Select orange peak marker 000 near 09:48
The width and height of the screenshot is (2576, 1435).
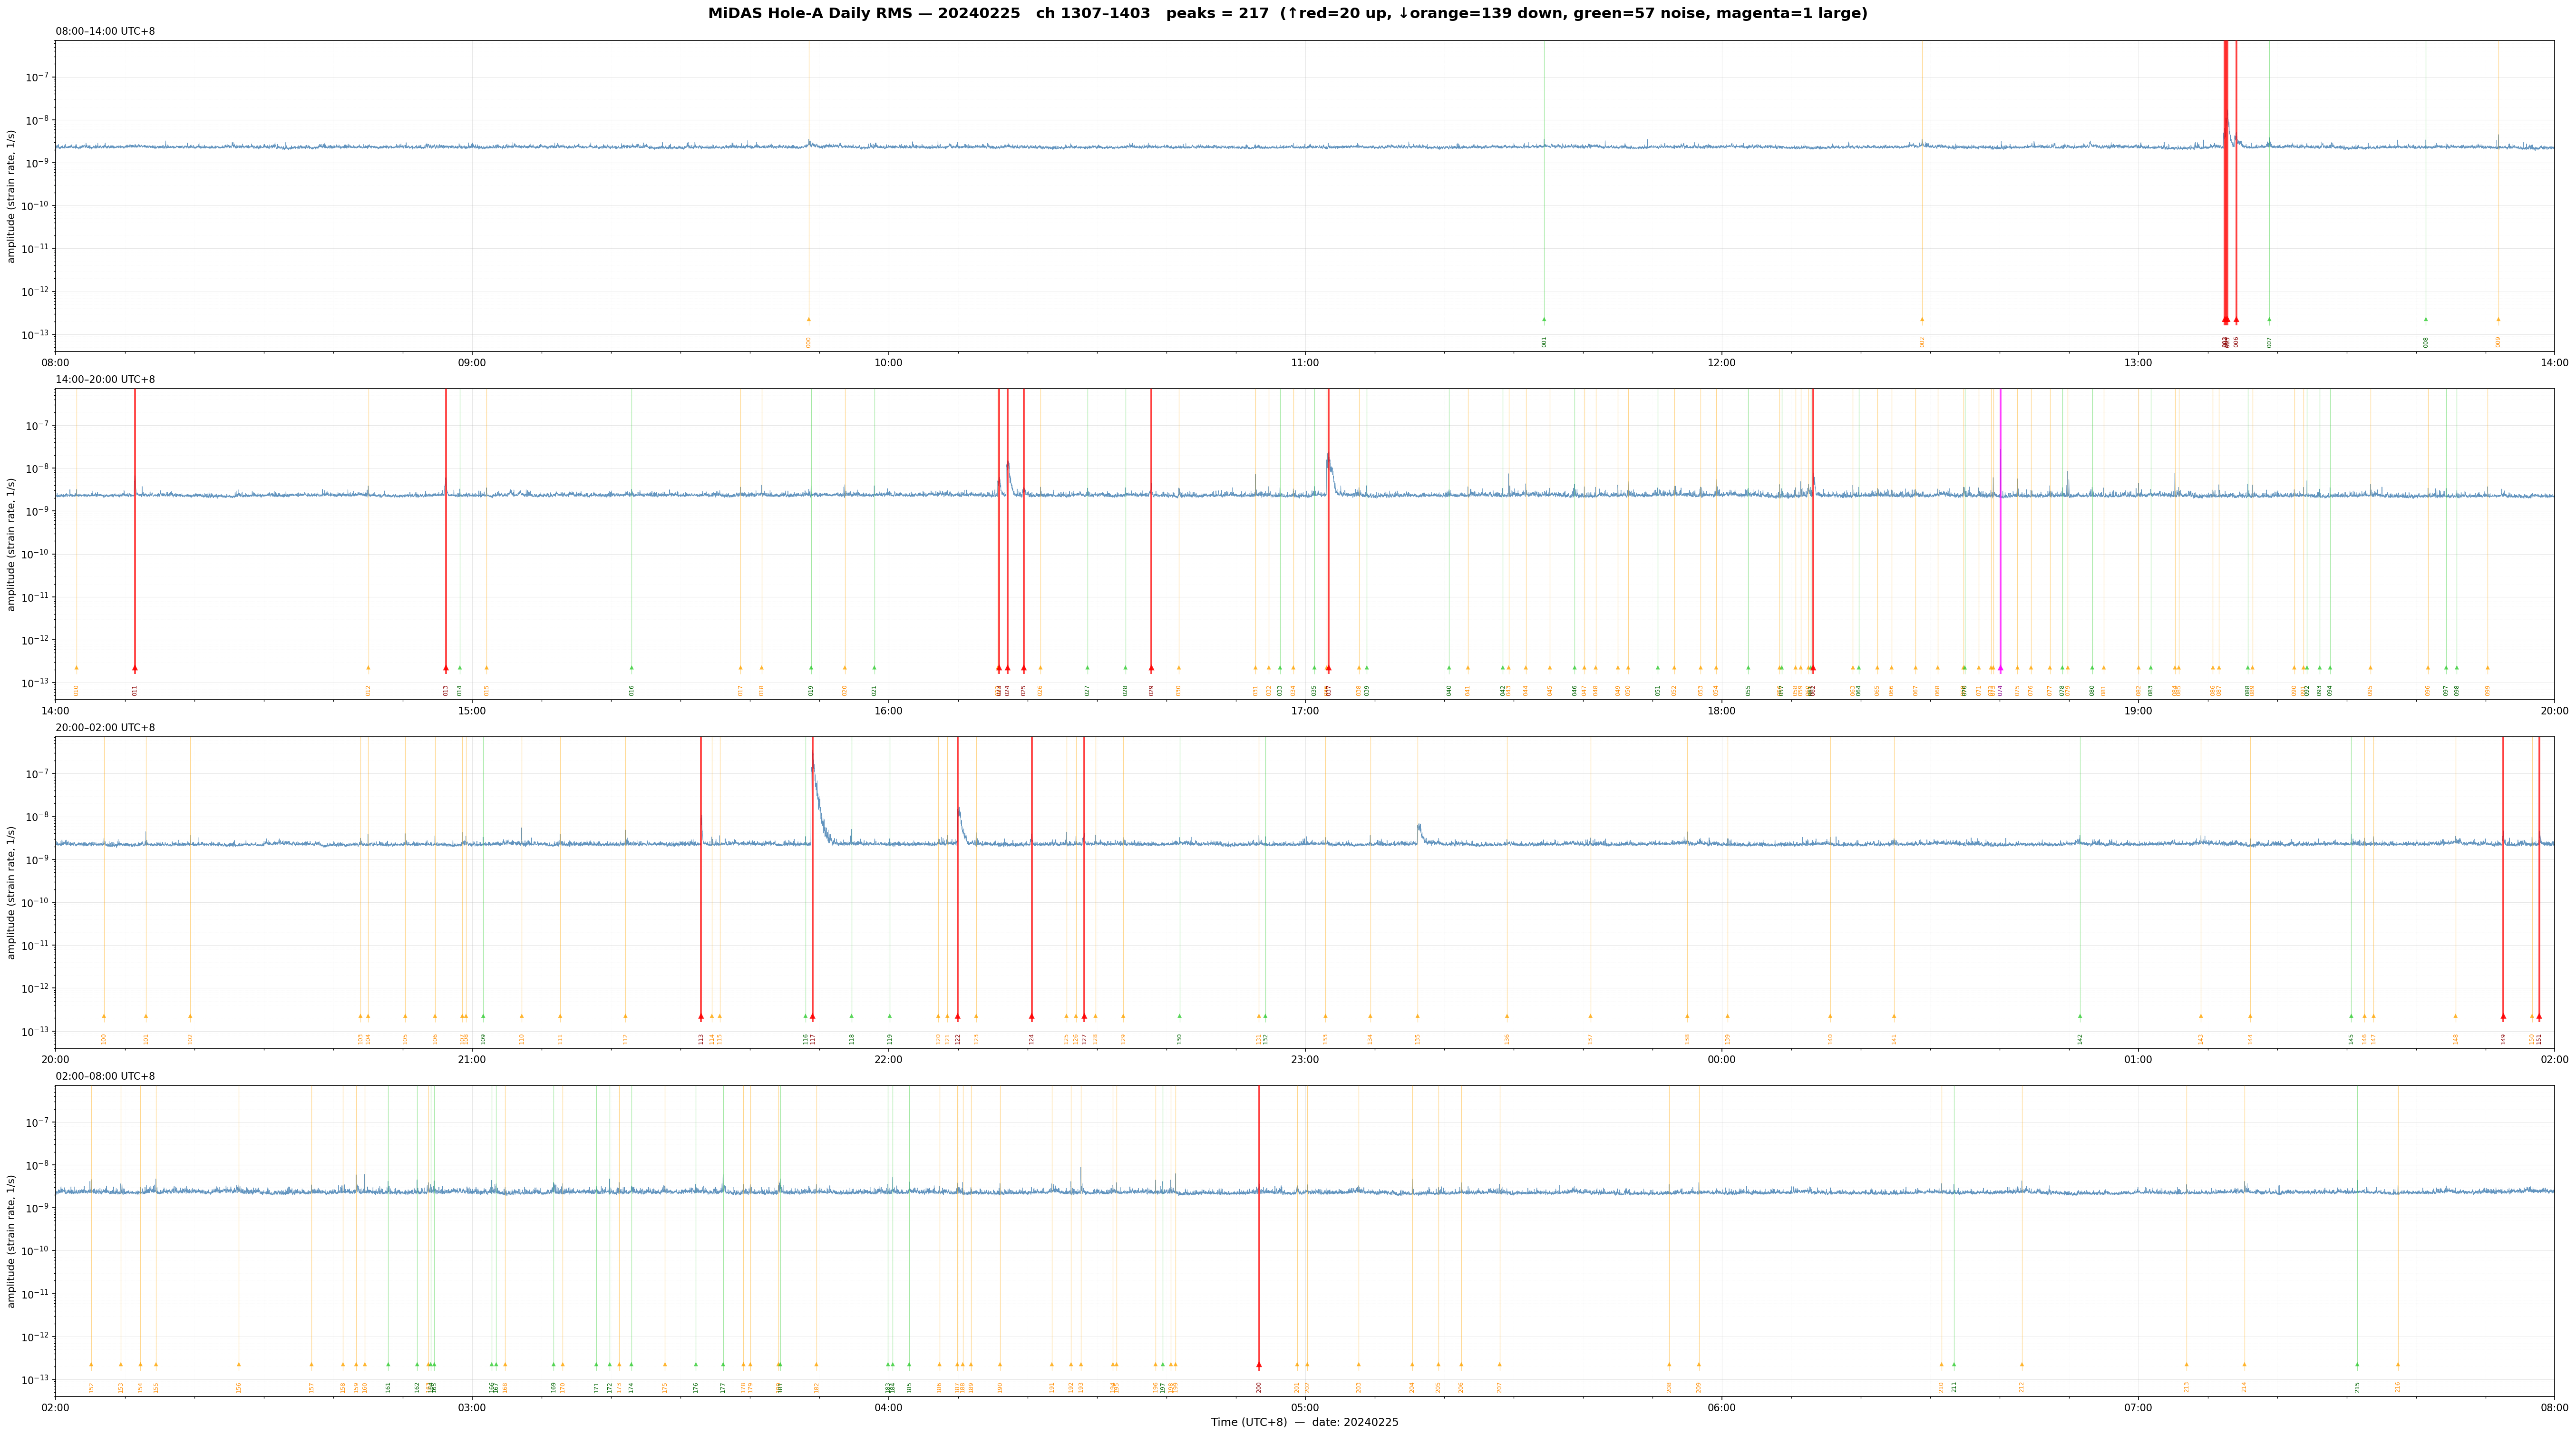point(809,320)
